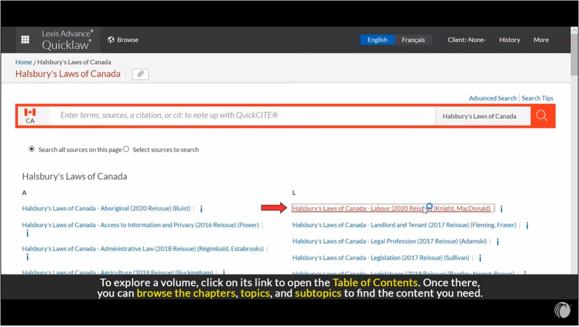The width and height of the screenshot is (579, 327).
Task: Switch the interface language to Français
Action: coord(413,40)
